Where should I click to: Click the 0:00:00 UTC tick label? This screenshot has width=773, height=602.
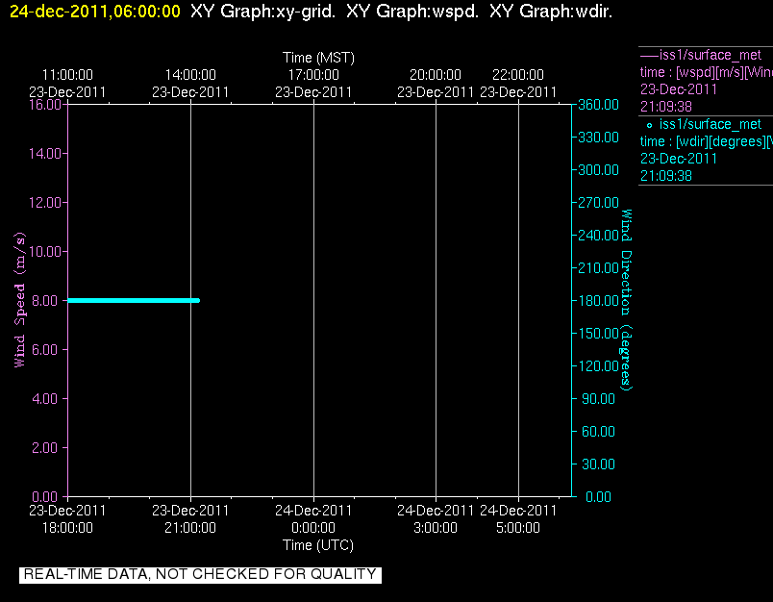pos(313,528)
